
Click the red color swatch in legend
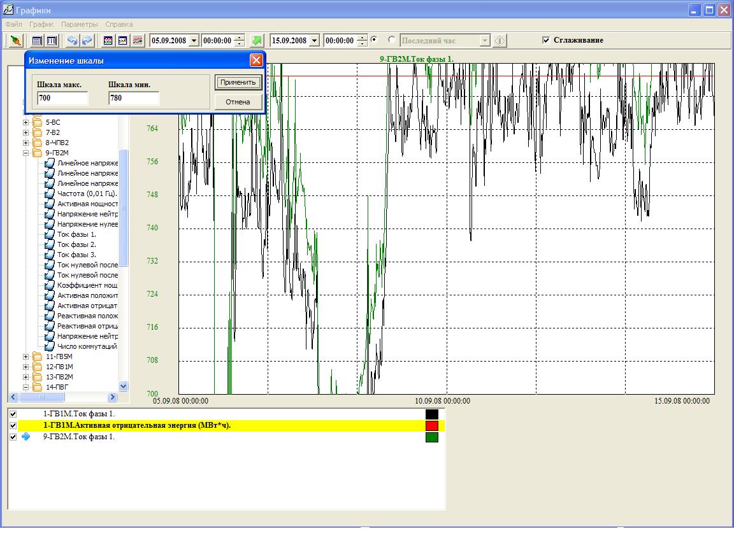click(x=431, y=426)
